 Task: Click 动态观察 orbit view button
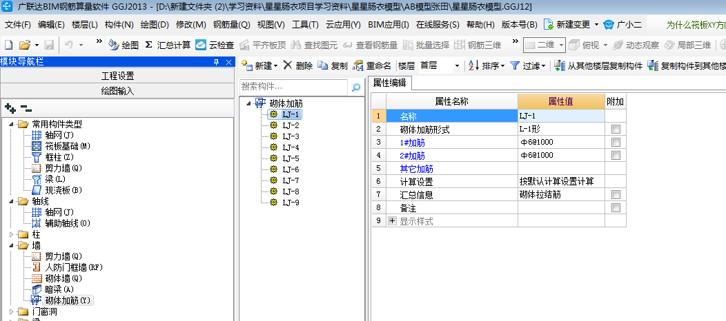[636, 45]
